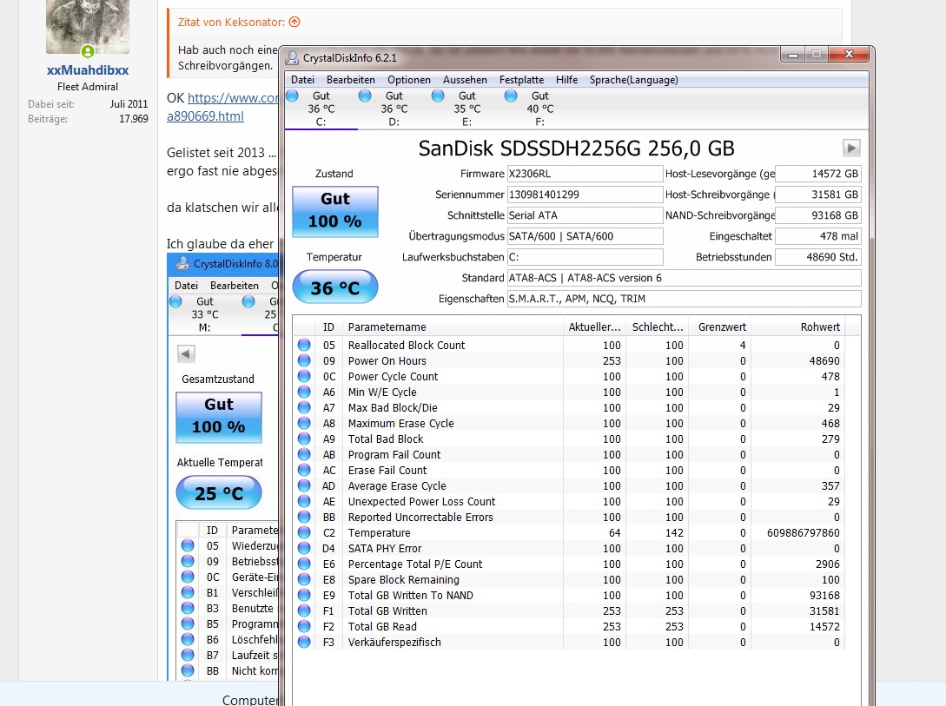Open the Optionen menu

(409, 80)
